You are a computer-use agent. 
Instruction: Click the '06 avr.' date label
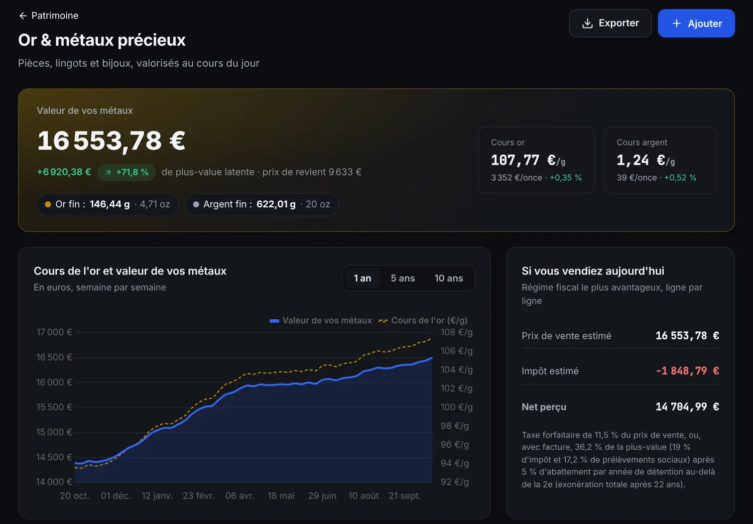coord(239,496)
